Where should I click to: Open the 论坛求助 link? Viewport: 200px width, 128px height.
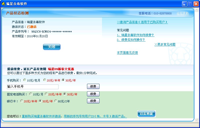pos(182,13)
